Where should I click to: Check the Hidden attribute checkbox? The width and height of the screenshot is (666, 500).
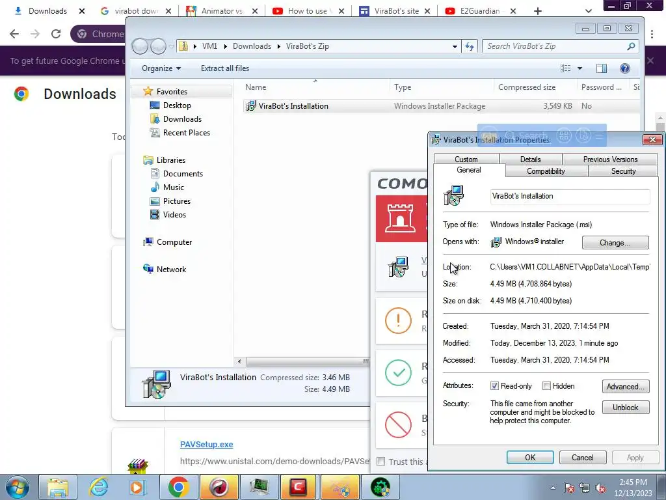pos(546,386)
